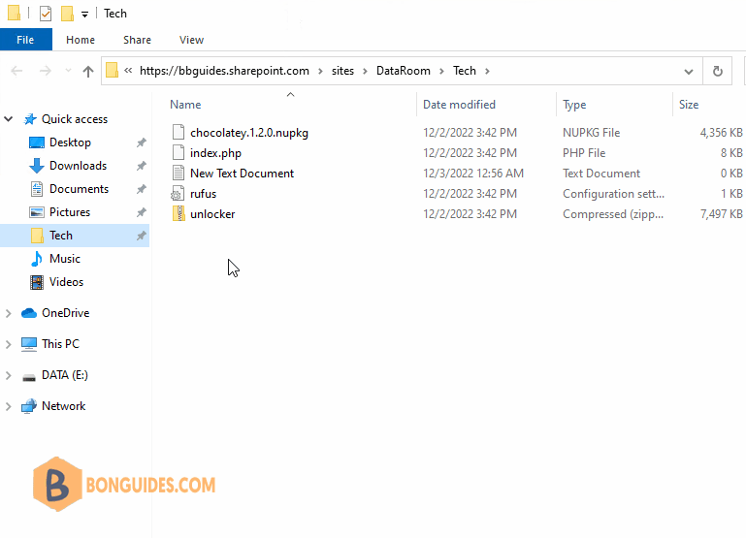Viewport: 746px width, 538px height.
Task: Click the pin icon next to Downloads
Action: [x=142, y=166]
